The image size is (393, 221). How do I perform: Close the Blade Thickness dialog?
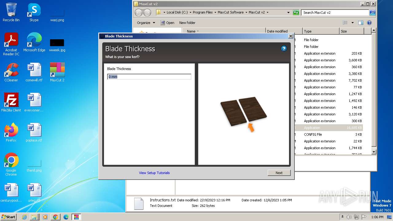click(290, 36)
